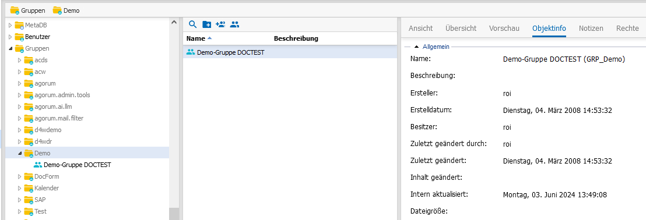Click the acw folder icon
This screenshot has width=646, height=220.
(29, 72)
